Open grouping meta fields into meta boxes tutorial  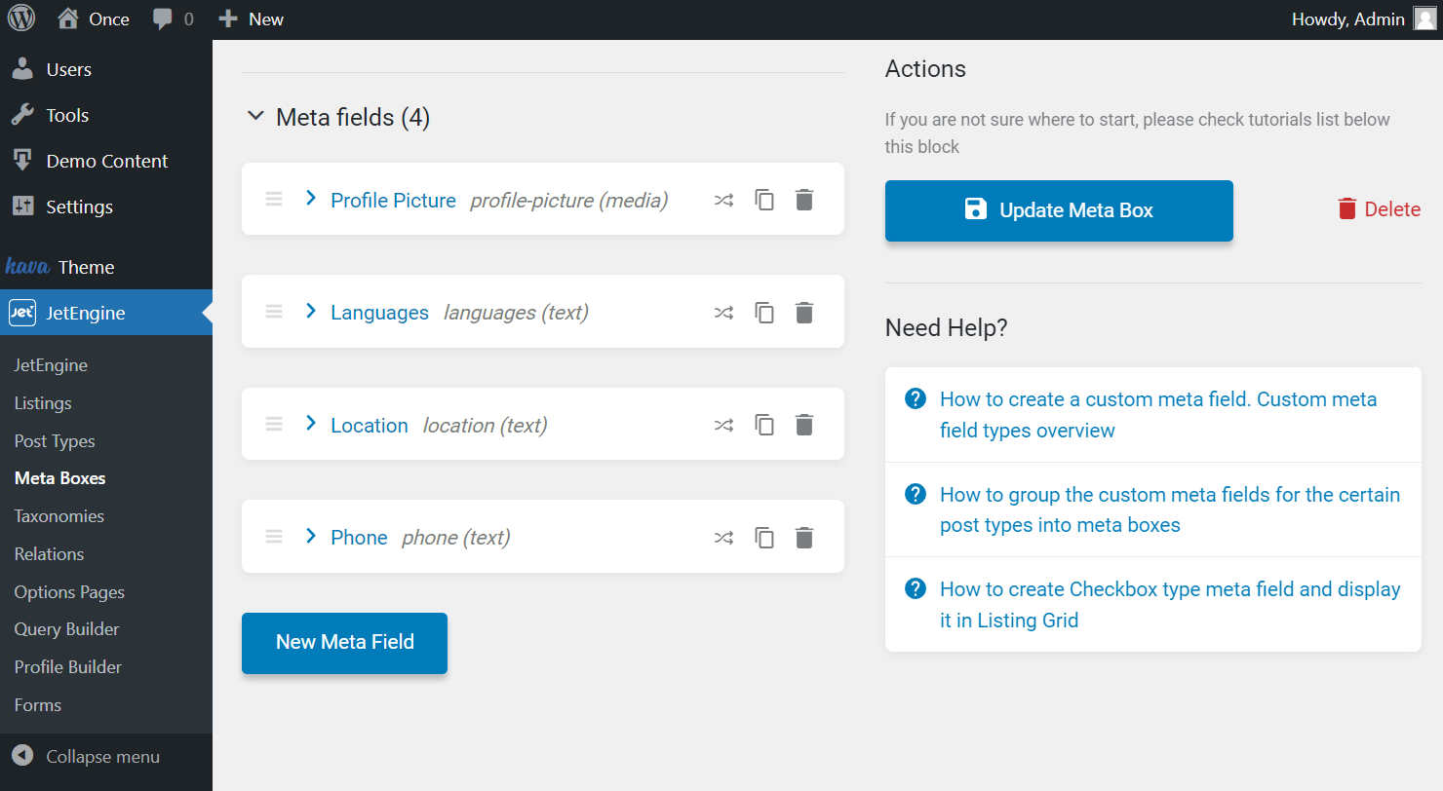click(1169, 509)
